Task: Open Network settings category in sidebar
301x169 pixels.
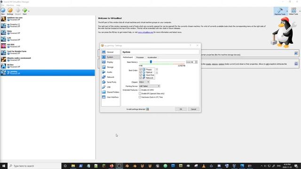Action: click(x=111, y=77)
